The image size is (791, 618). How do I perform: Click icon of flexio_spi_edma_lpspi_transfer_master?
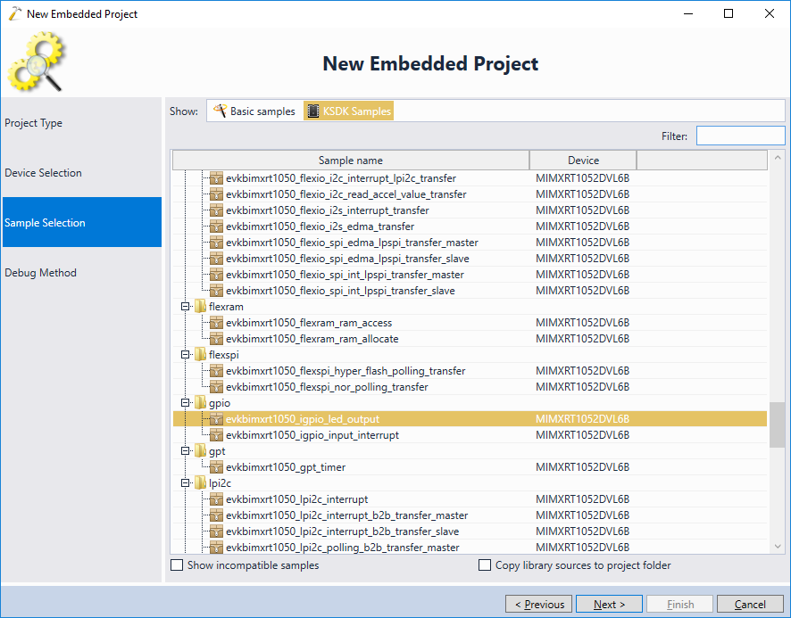(216, 243)
